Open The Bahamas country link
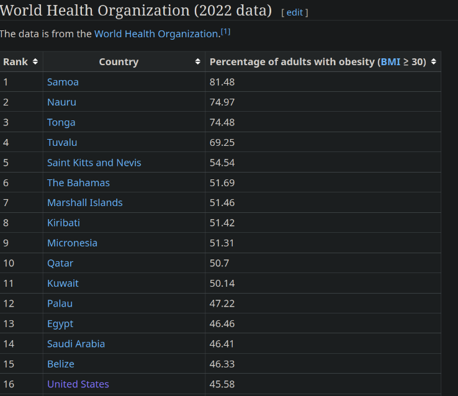458x396 pixels. click(x=79, y=183)
